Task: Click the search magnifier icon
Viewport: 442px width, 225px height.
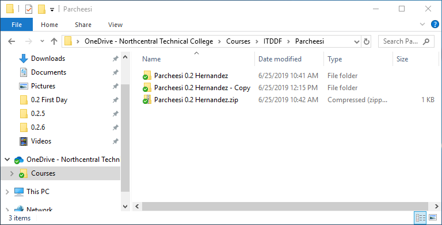Action: point(426,41)
